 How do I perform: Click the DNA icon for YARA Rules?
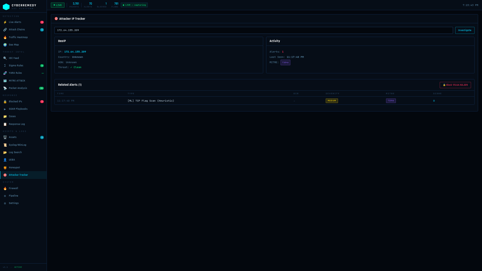point(5,73)
